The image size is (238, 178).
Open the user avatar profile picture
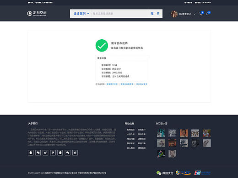click(174, 14)
